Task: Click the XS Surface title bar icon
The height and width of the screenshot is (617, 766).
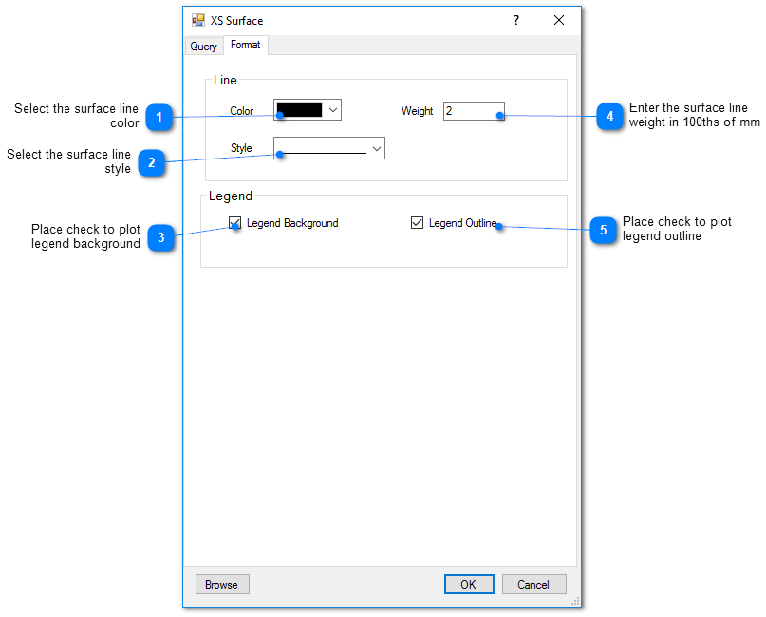Action: (x=197, y=21)
